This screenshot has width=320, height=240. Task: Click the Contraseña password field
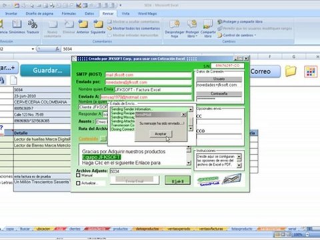click(x=219, y=99)
